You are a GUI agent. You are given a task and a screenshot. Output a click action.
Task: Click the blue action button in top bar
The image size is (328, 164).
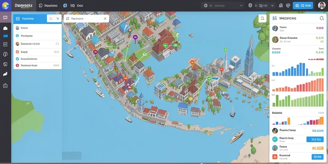click(x=303, y=6)
